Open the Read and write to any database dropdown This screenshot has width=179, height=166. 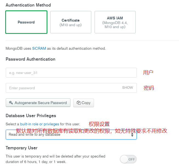[x=71, y=135]
